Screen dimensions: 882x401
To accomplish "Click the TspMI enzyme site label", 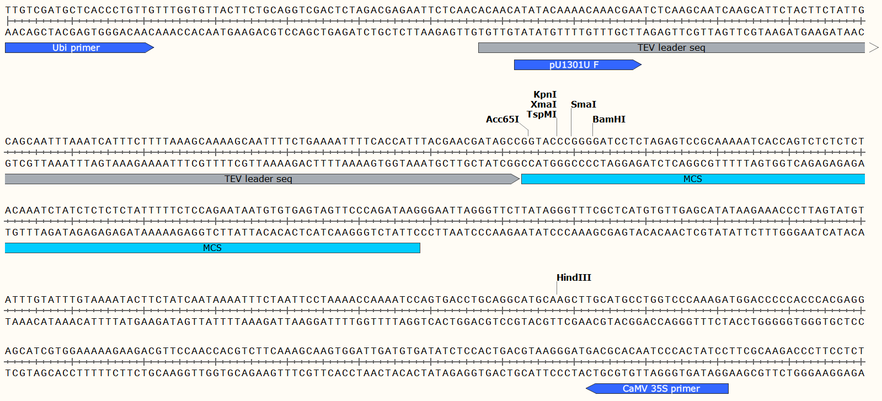I will [542, 115].
